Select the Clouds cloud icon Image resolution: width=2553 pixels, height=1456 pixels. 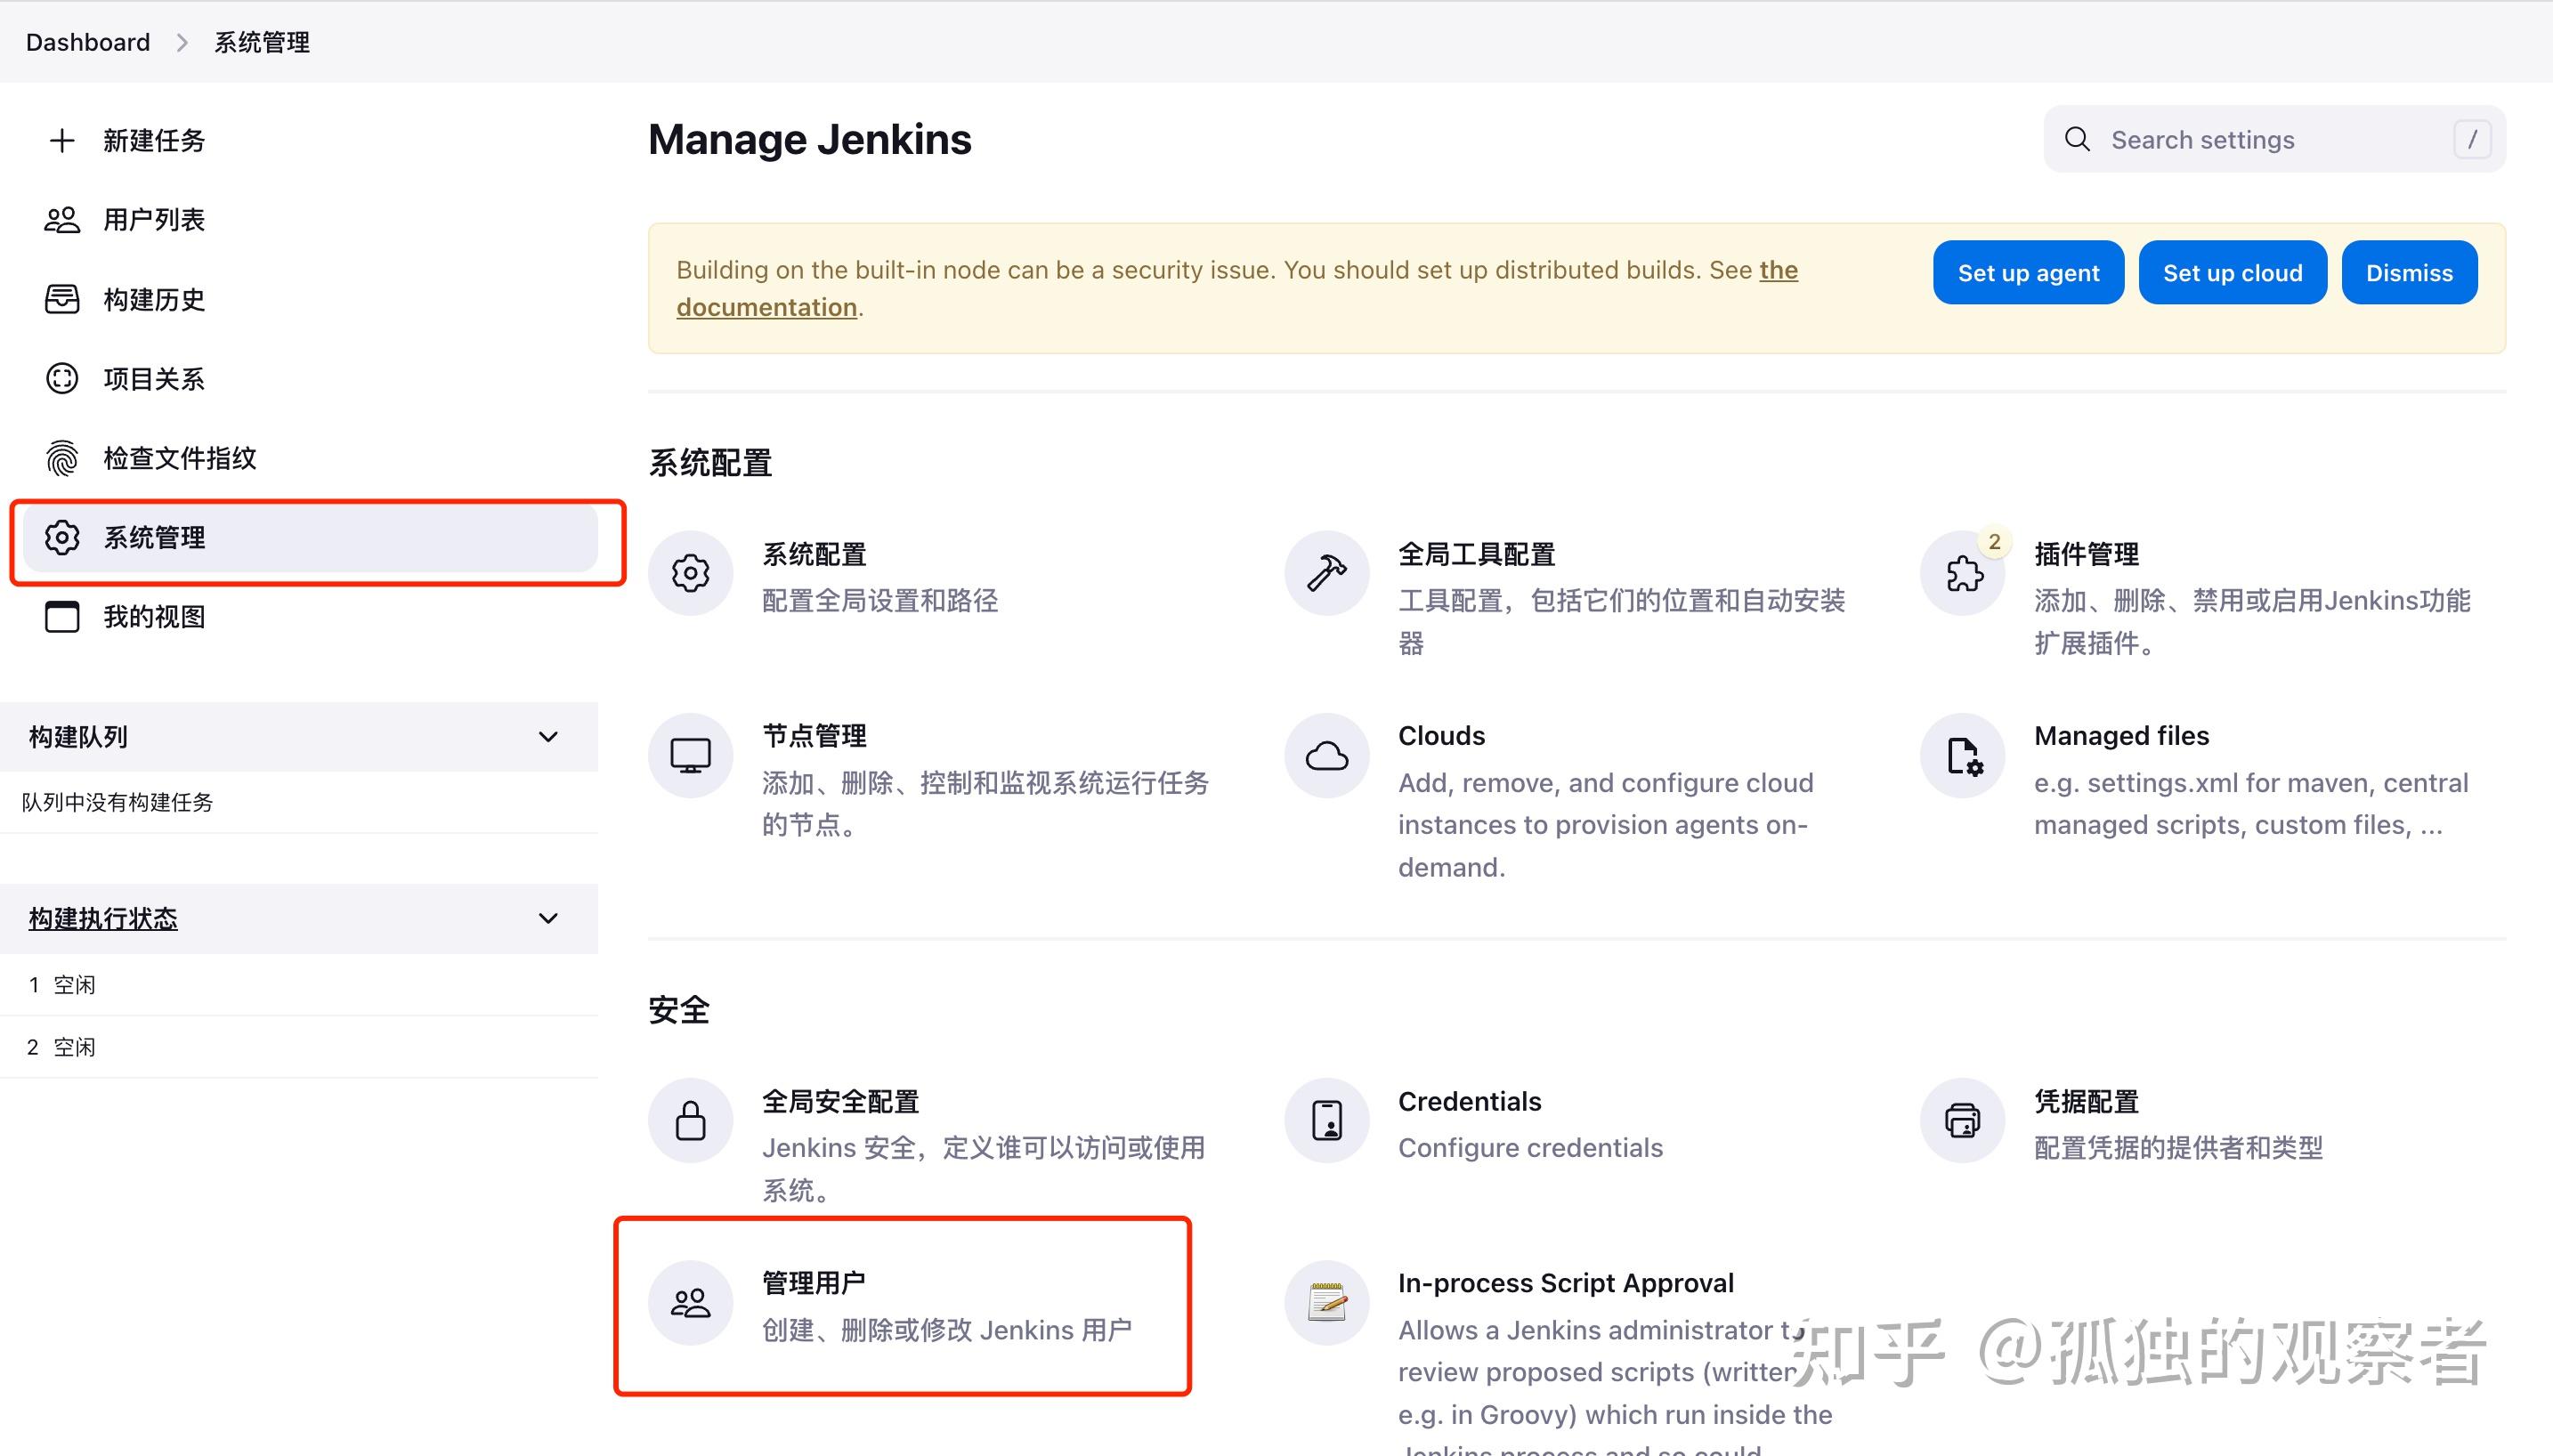point(1326,755)
